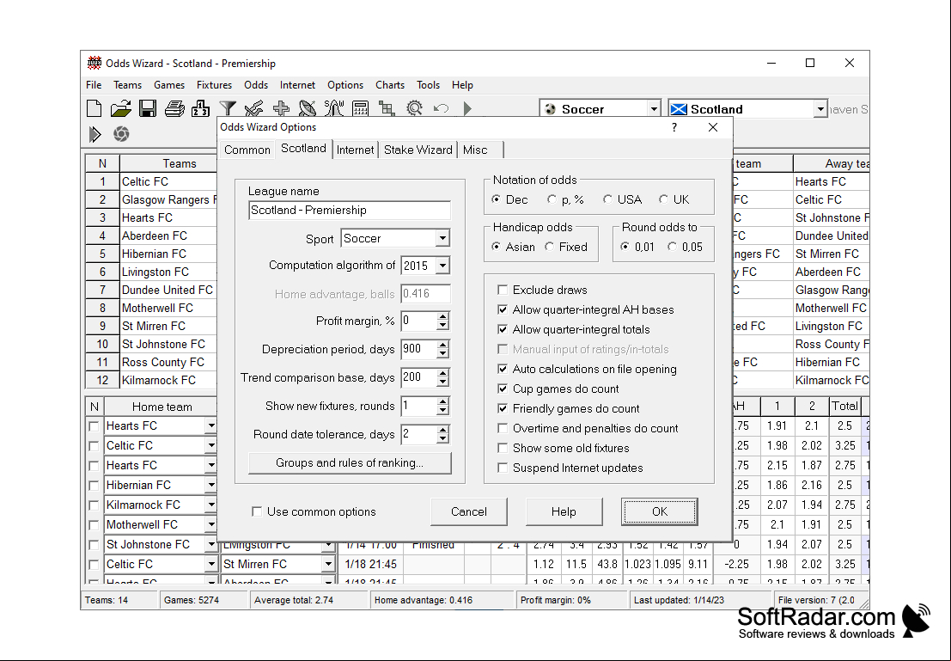This screenshot has height=661, width=951.
Task: Open dropdown for Motherwell FC home team row
Action: click(211, 524)
